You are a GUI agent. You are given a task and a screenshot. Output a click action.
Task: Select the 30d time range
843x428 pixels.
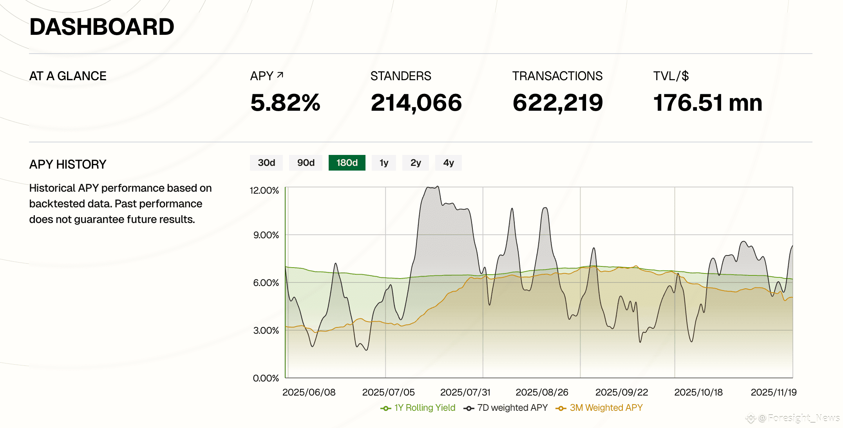(266, 163)
